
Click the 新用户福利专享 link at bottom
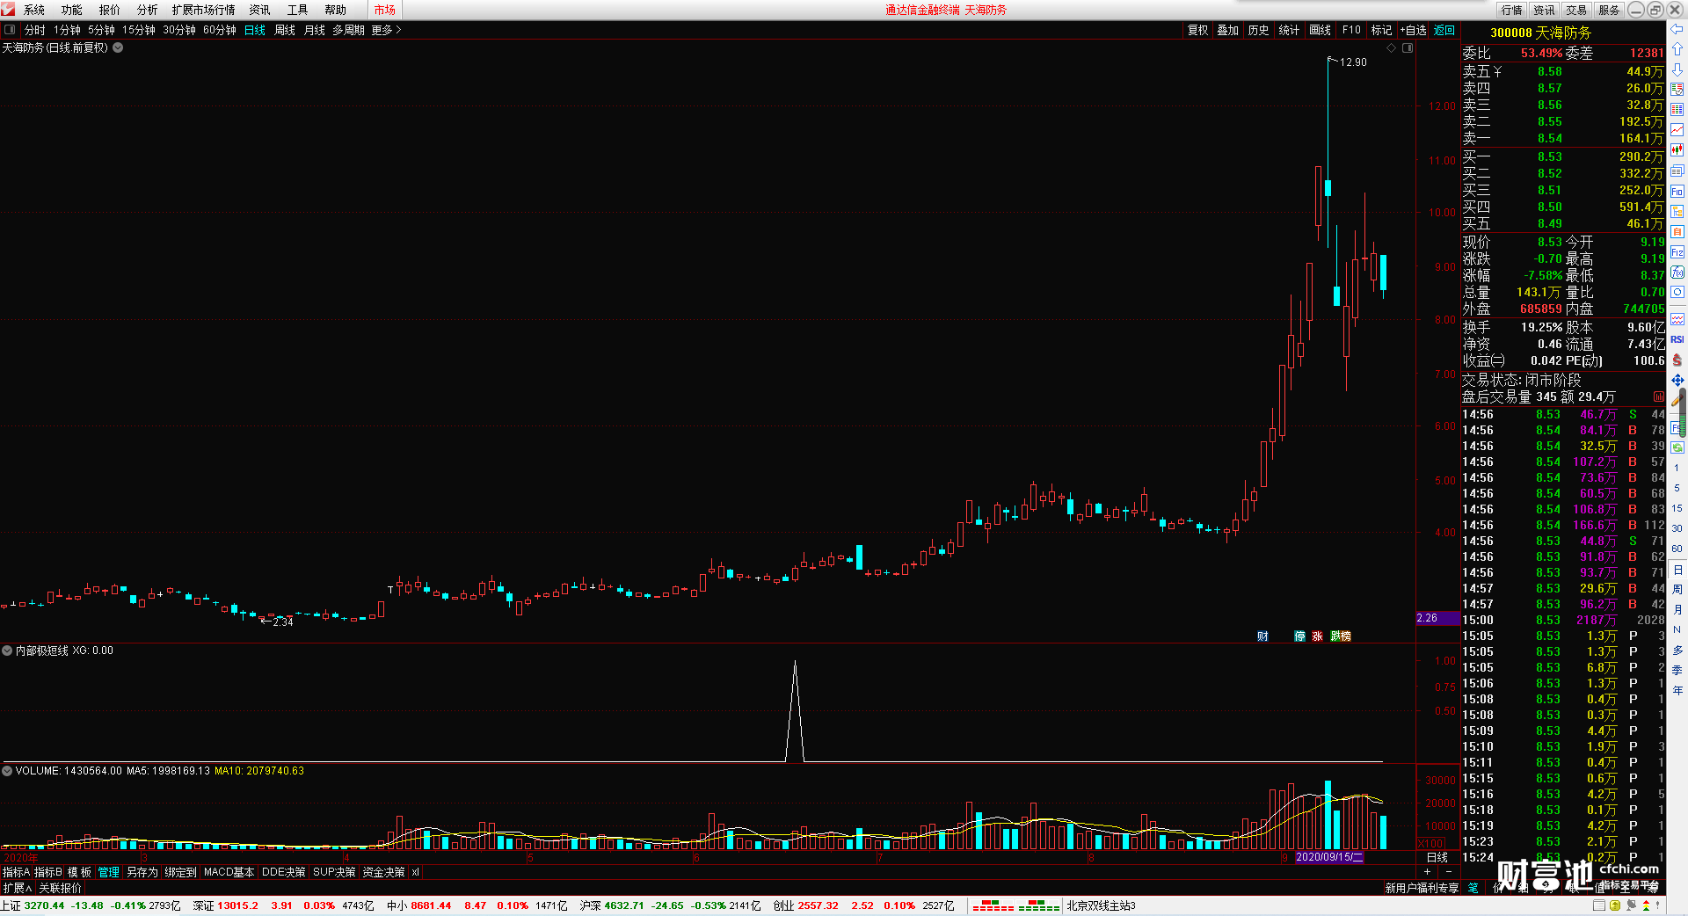click(1422, 888)
